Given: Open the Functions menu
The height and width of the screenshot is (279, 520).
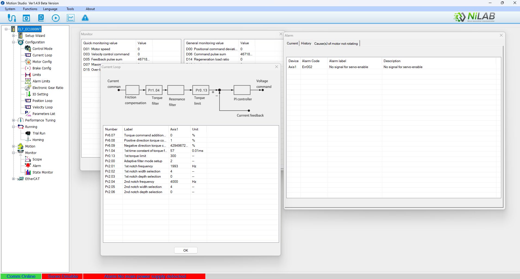Looking at the screenshot, I should coord(30,9).
